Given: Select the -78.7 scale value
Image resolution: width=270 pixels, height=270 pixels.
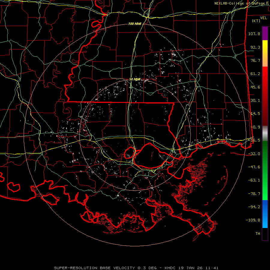Looking at the screenshot, I should (254, 194).
